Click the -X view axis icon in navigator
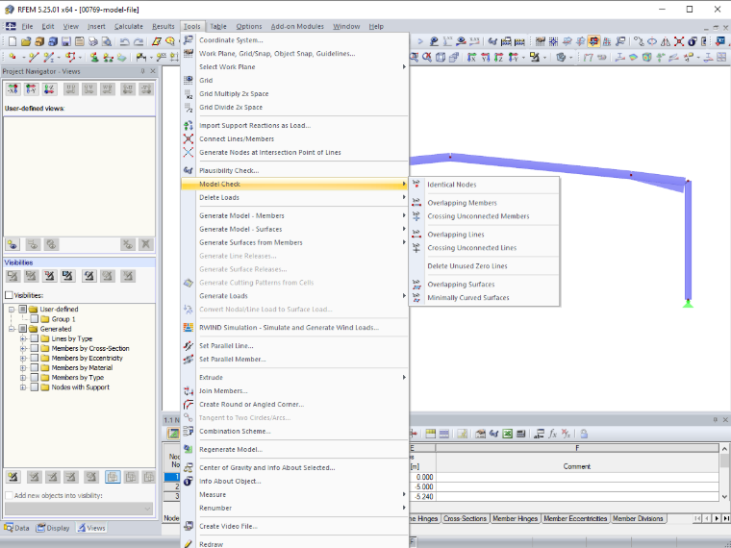Image resolution: width=731 pixels, height=548 pixels. [x=13, y=88]
